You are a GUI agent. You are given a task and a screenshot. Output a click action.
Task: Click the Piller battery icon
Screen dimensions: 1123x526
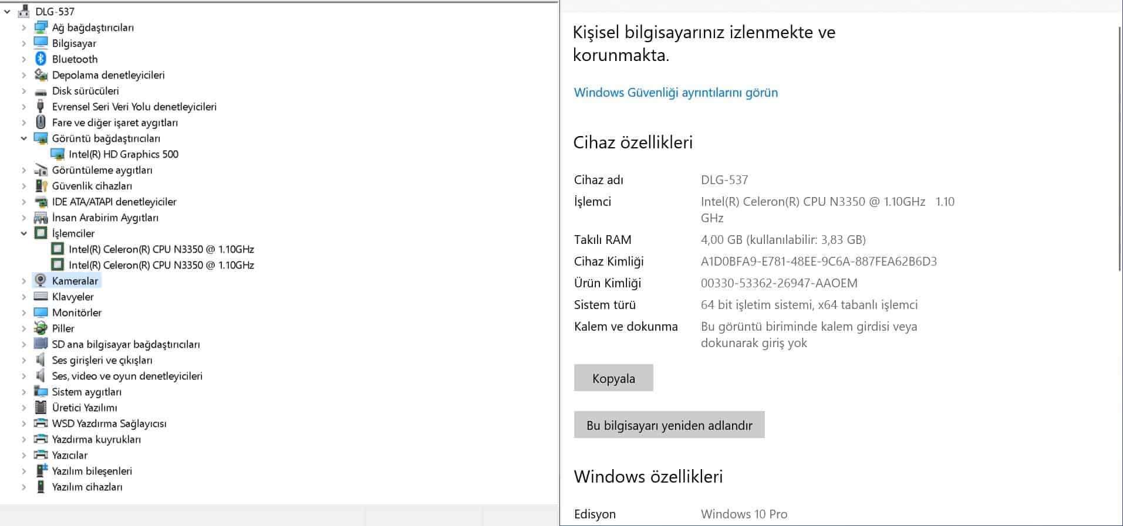[x=41, y=328]
